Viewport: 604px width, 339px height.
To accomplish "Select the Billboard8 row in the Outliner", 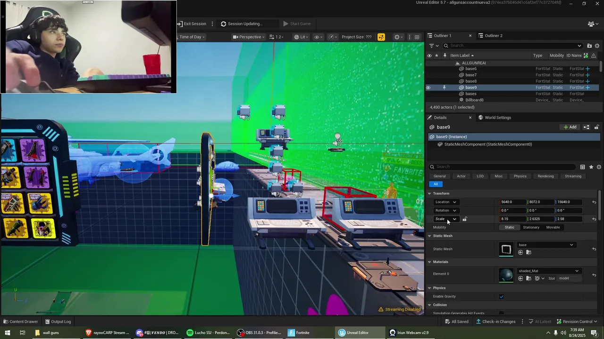I will (474, 100).
